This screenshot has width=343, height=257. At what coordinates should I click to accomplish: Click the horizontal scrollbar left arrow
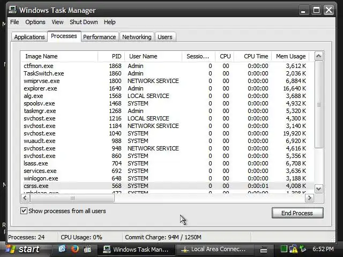pyautogui.click(x=25, y=198)
